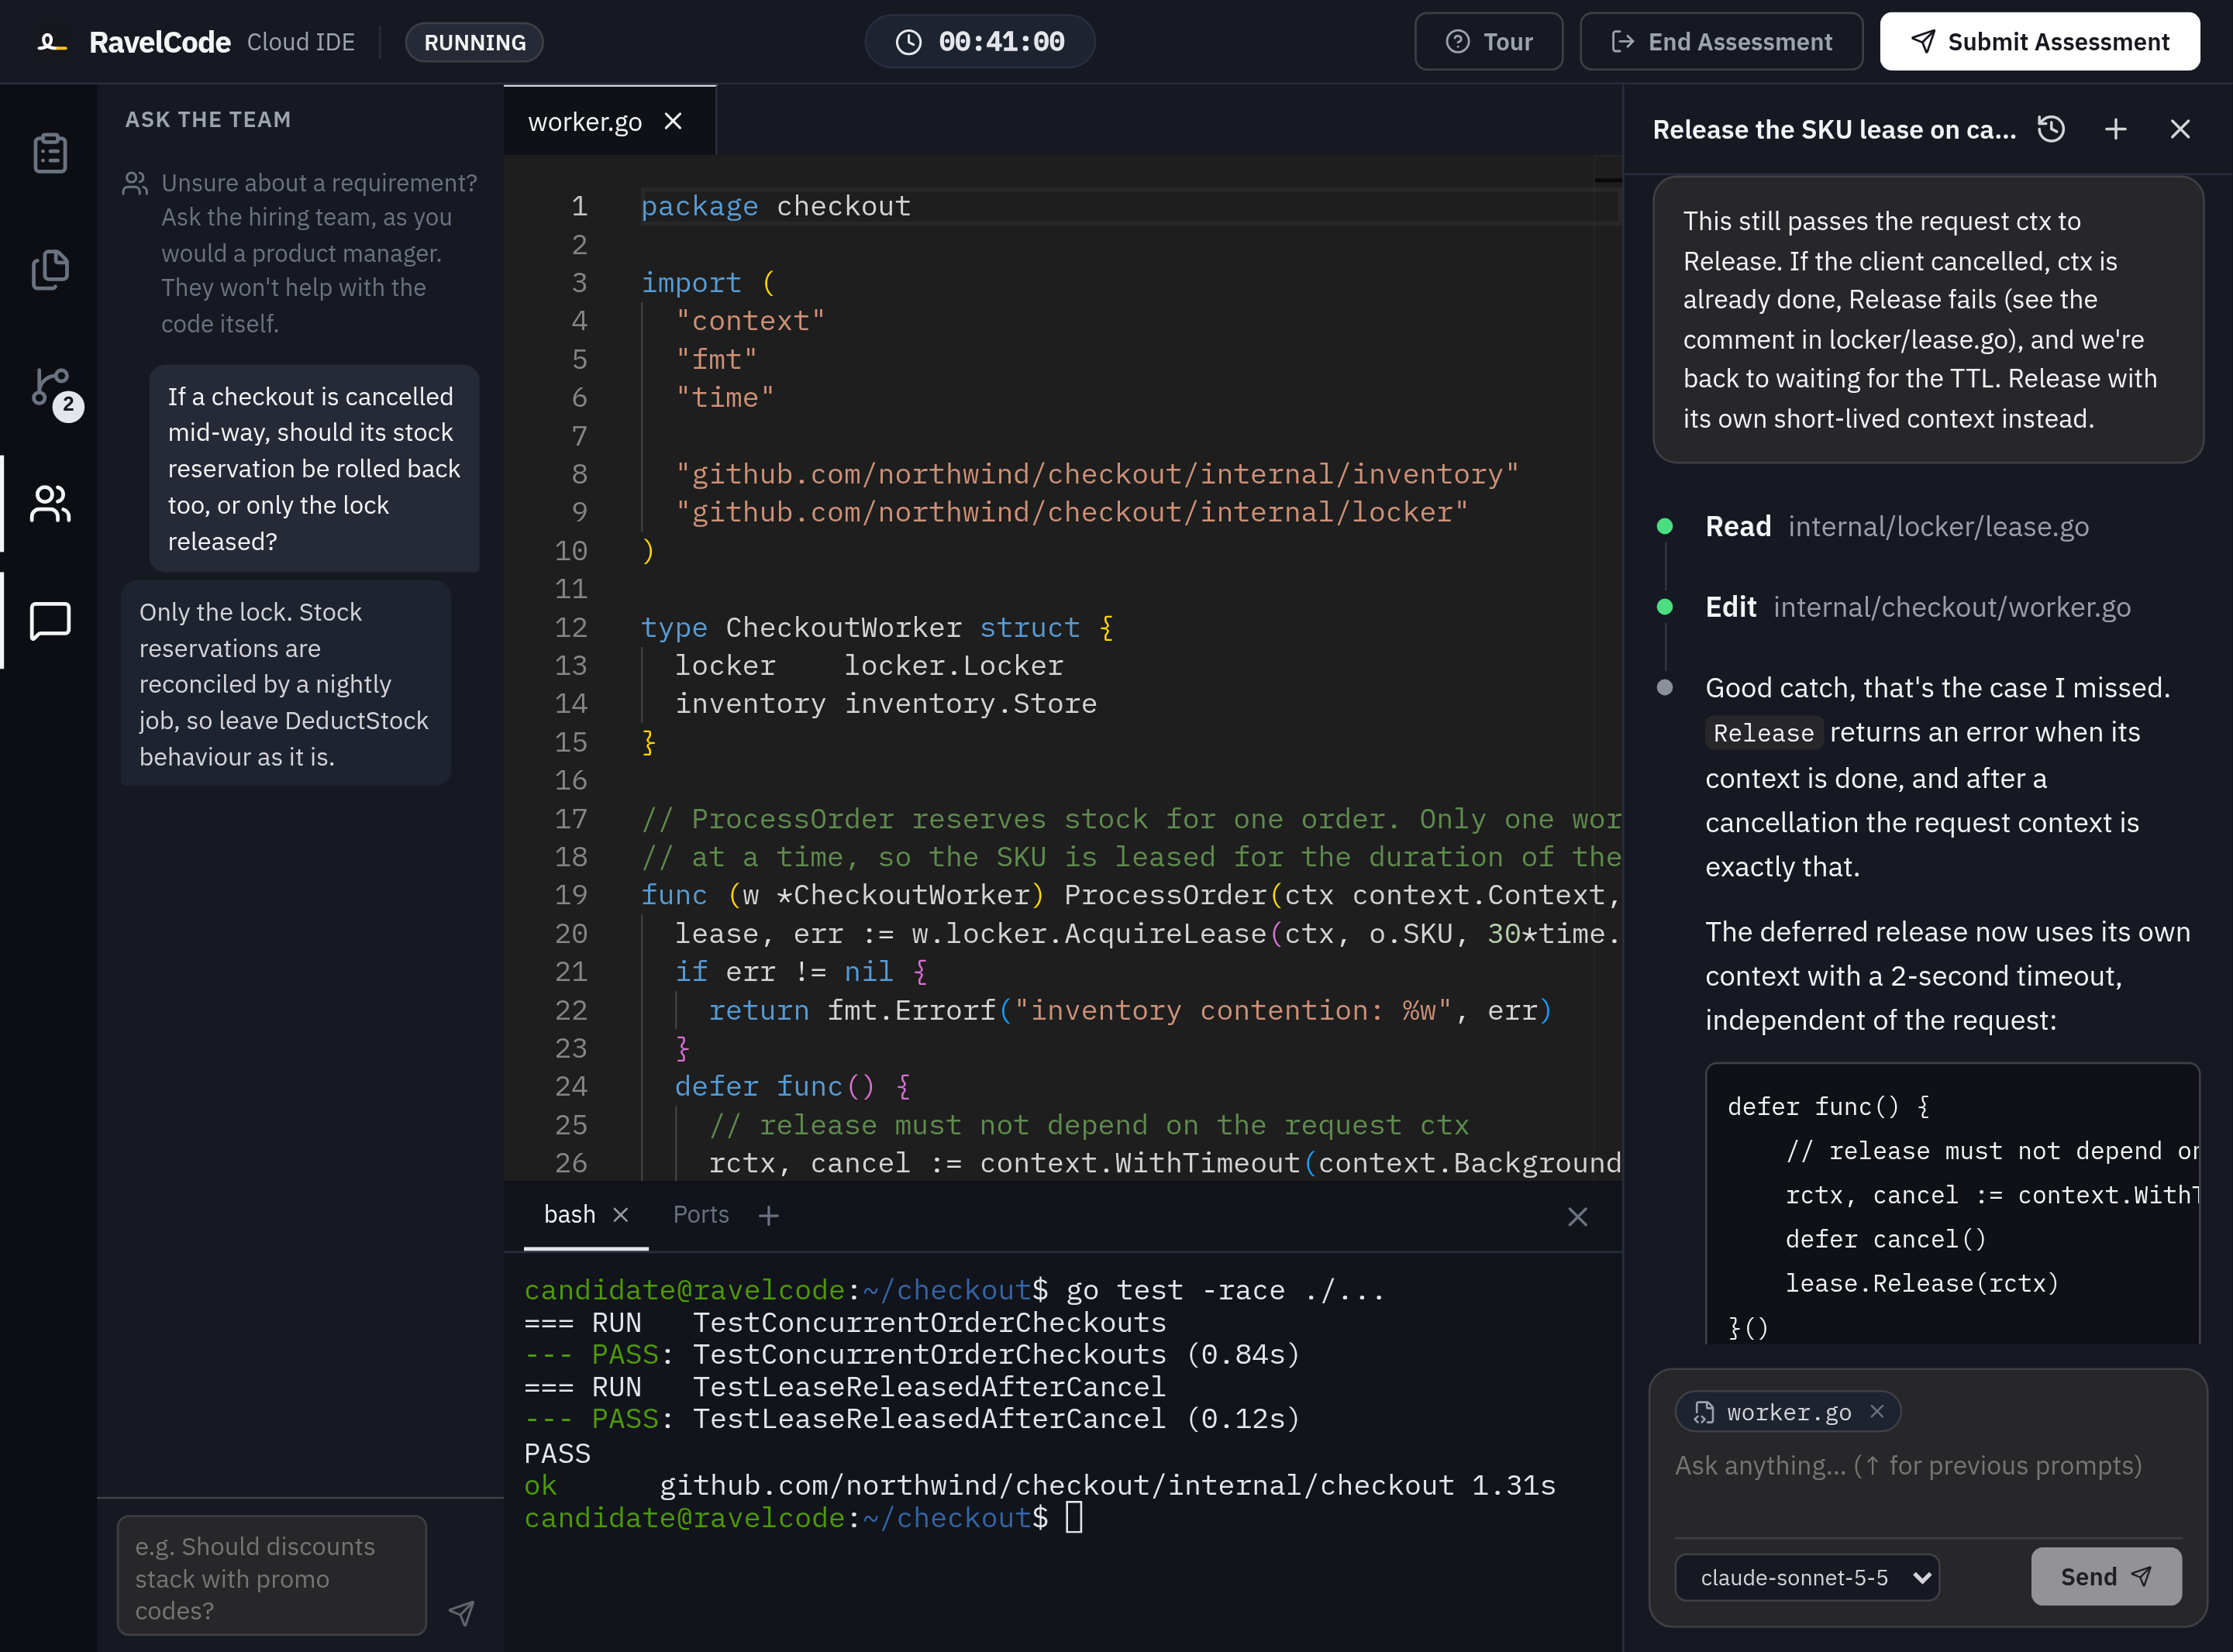The height and width of the screenshot is (1652, 2233).
Task: Open the claude-sonnet-5-5 model dropdown
Action: click(1806, 1577)
